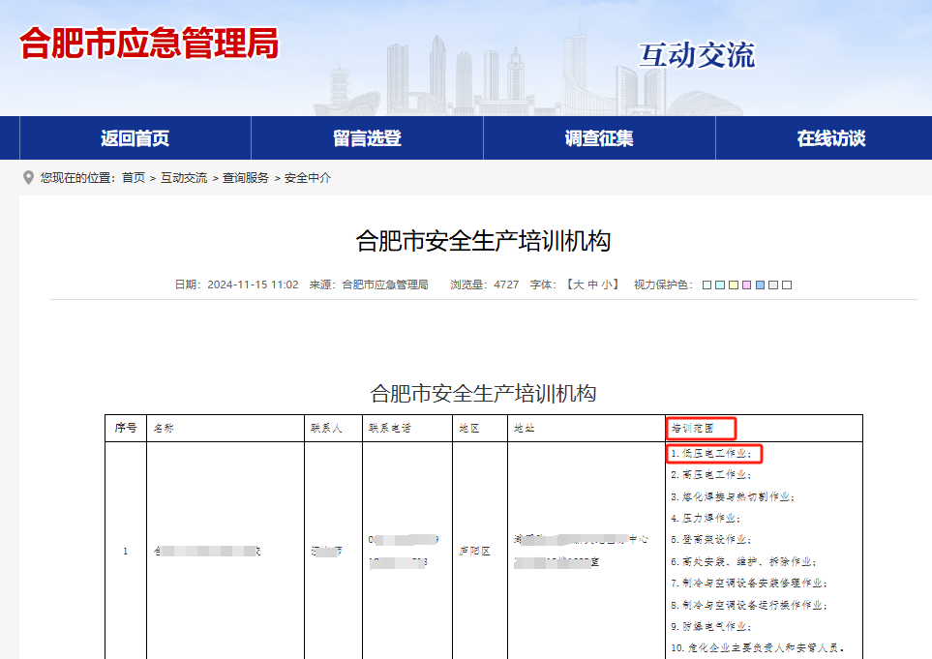This screenshot has width=932, height=659.
Task: Click the location pin icon in breadcrumb
Action: 28,178
